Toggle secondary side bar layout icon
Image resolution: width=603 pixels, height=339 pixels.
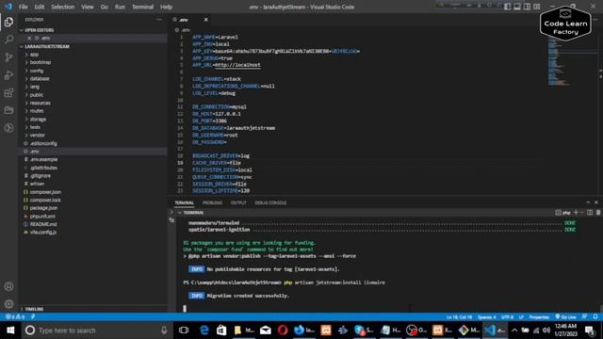point(527,7)
